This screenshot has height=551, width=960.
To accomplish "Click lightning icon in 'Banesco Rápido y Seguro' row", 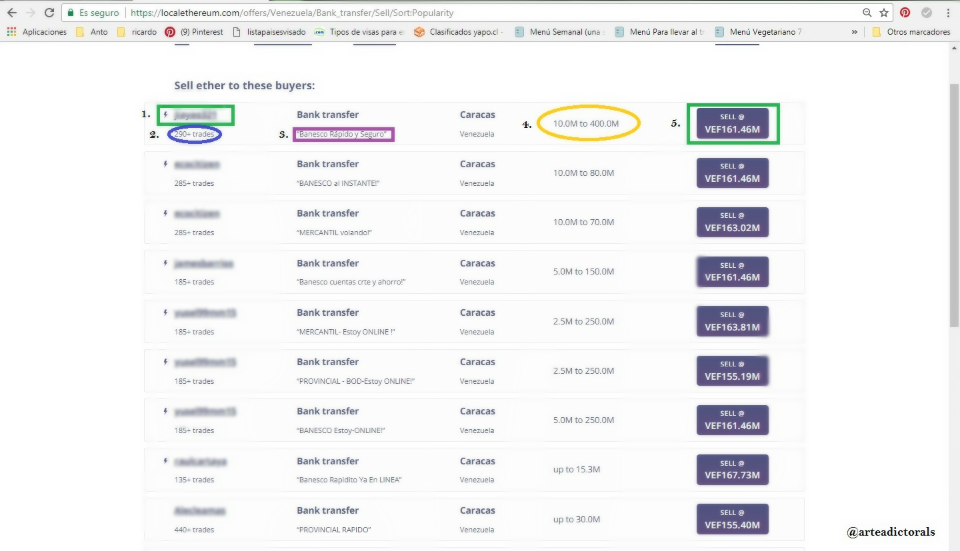I will [x=166, y=115].
